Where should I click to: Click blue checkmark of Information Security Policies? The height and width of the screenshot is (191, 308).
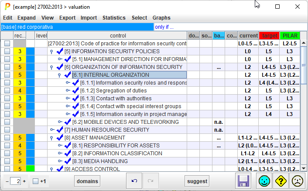click(60, 51)
